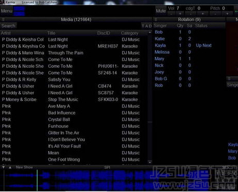The image size is (238, 192).
Task: Select Pink's Glitter In The Air track
Action: 74,133
